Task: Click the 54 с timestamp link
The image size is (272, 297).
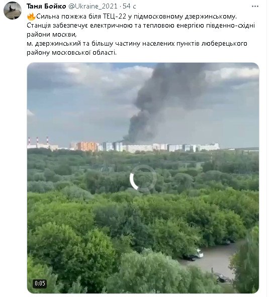Action: pyautogui.click(x=129, y=6)
